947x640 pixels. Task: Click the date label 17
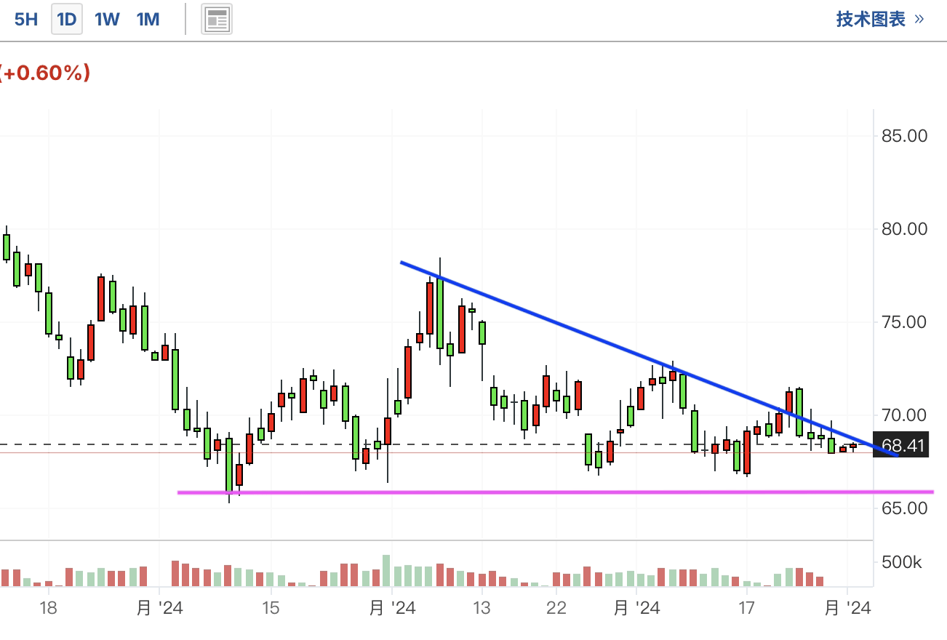(746, 608)
